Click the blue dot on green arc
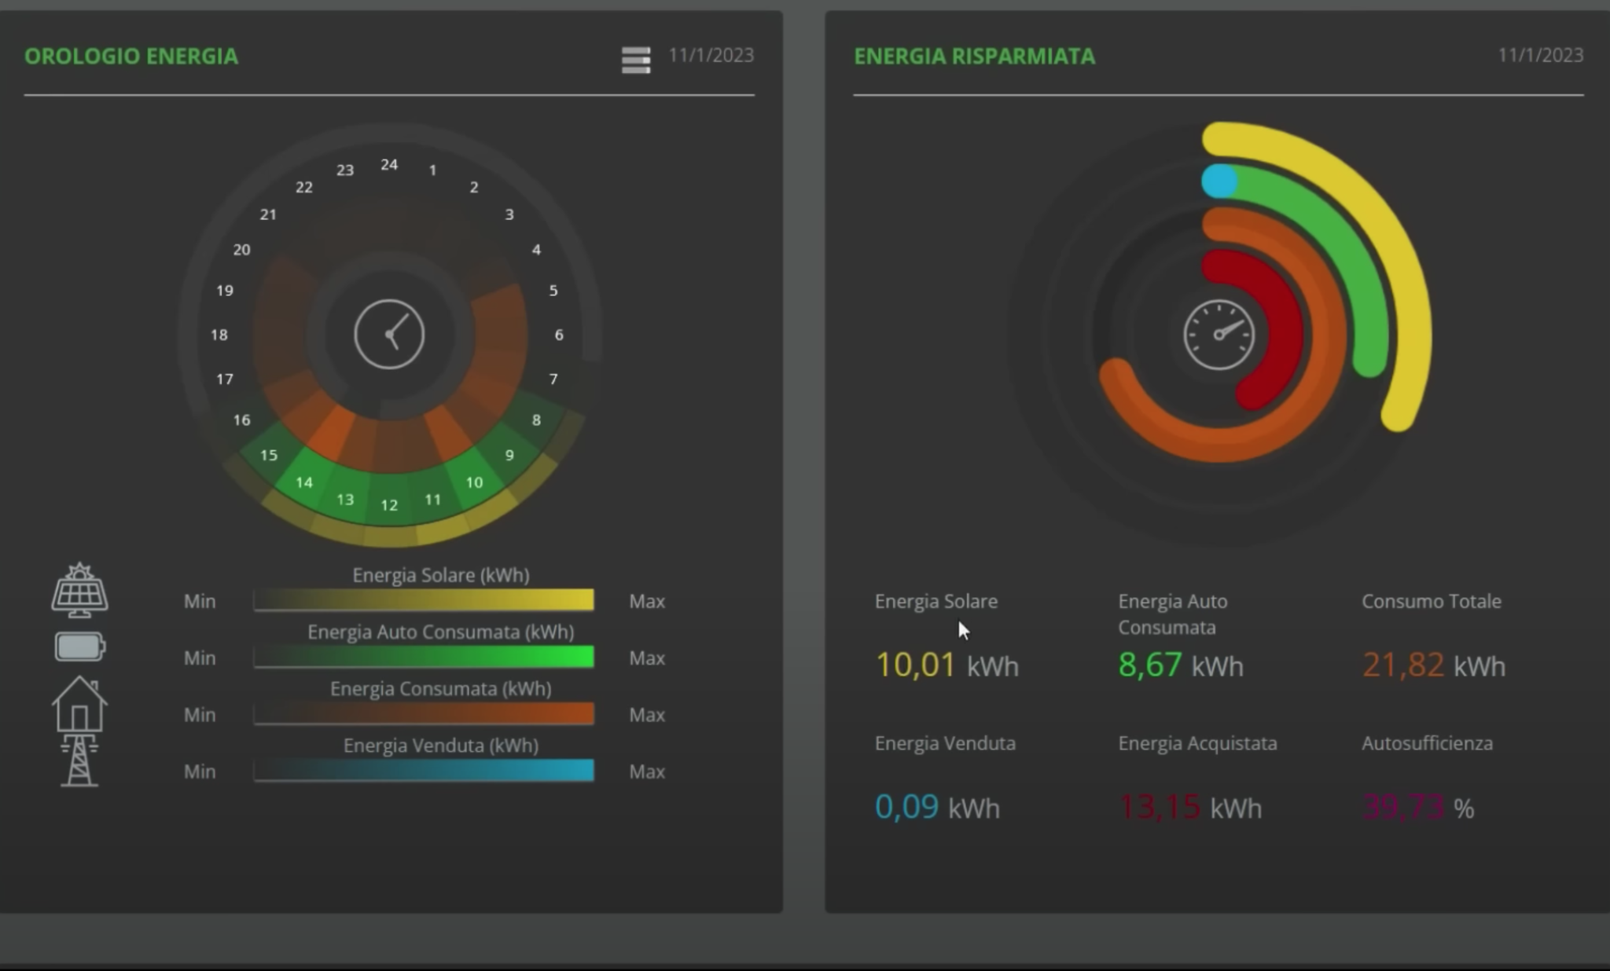The height and width of the screenshot is (971, 1610). [x=1219, y=181]
